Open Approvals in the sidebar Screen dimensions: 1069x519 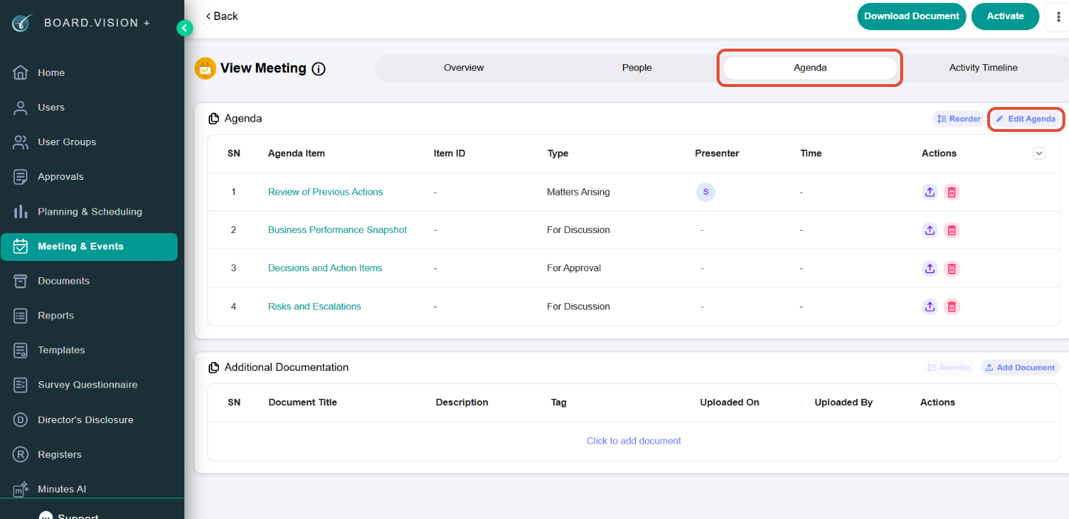(60, 177)
